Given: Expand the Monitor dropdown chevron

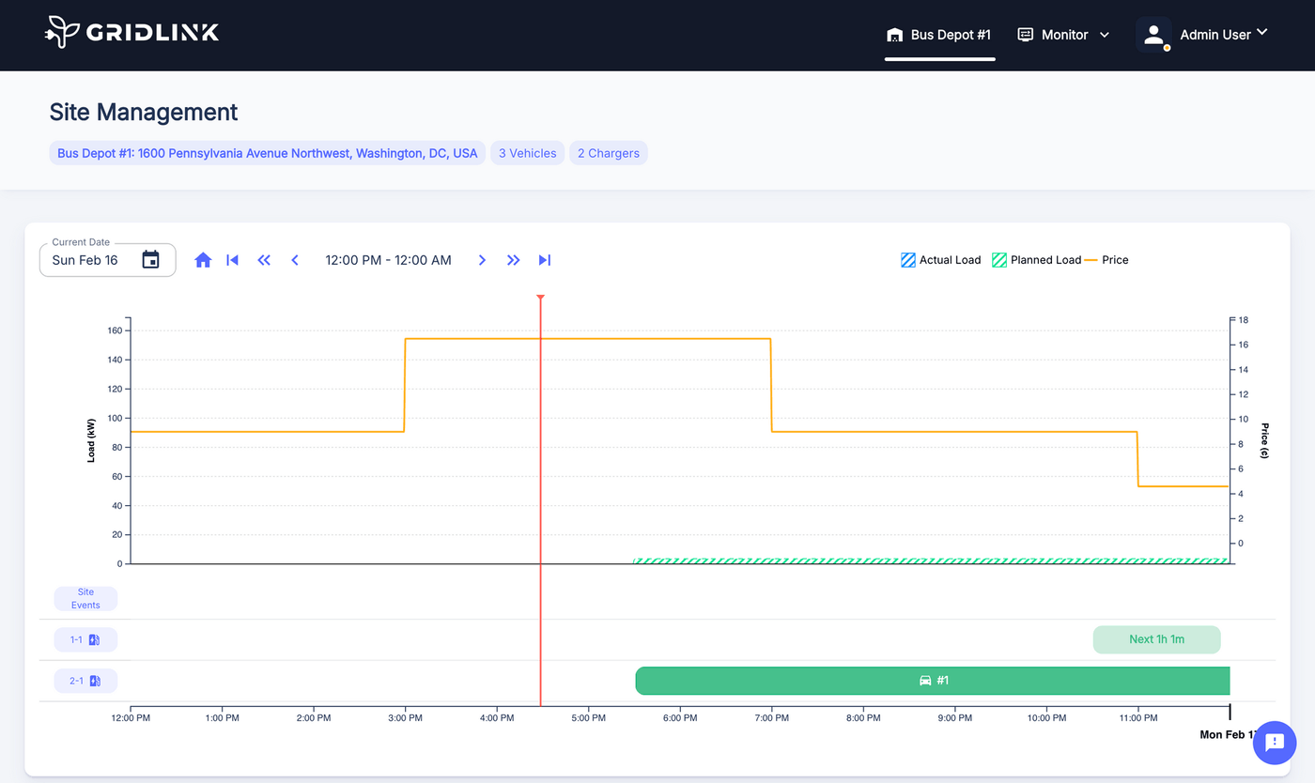Looking at the screenshot, I should [x=1105, y=35].
